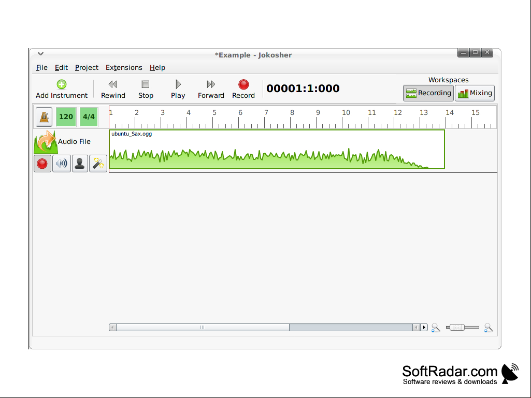This screenshot has height=398, width=531.
Task: Click the horizontal scrollbar thumb
Action: [x=203, y=327]
